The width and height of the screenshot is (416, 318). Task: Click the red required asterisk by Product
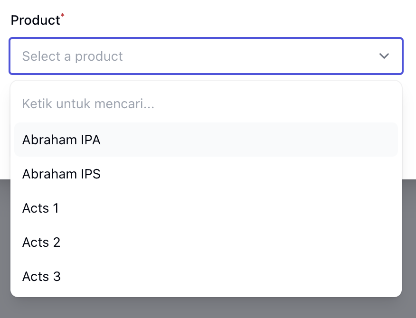(63, 16)
